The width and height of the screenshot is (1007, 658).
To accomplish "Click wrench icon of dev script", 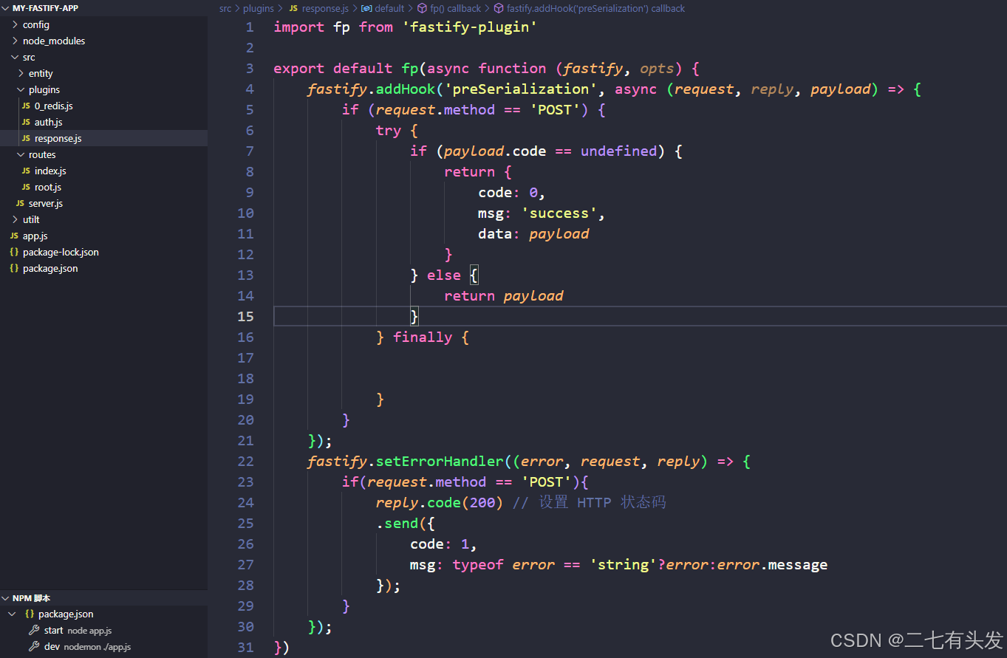I will [34, 646].
